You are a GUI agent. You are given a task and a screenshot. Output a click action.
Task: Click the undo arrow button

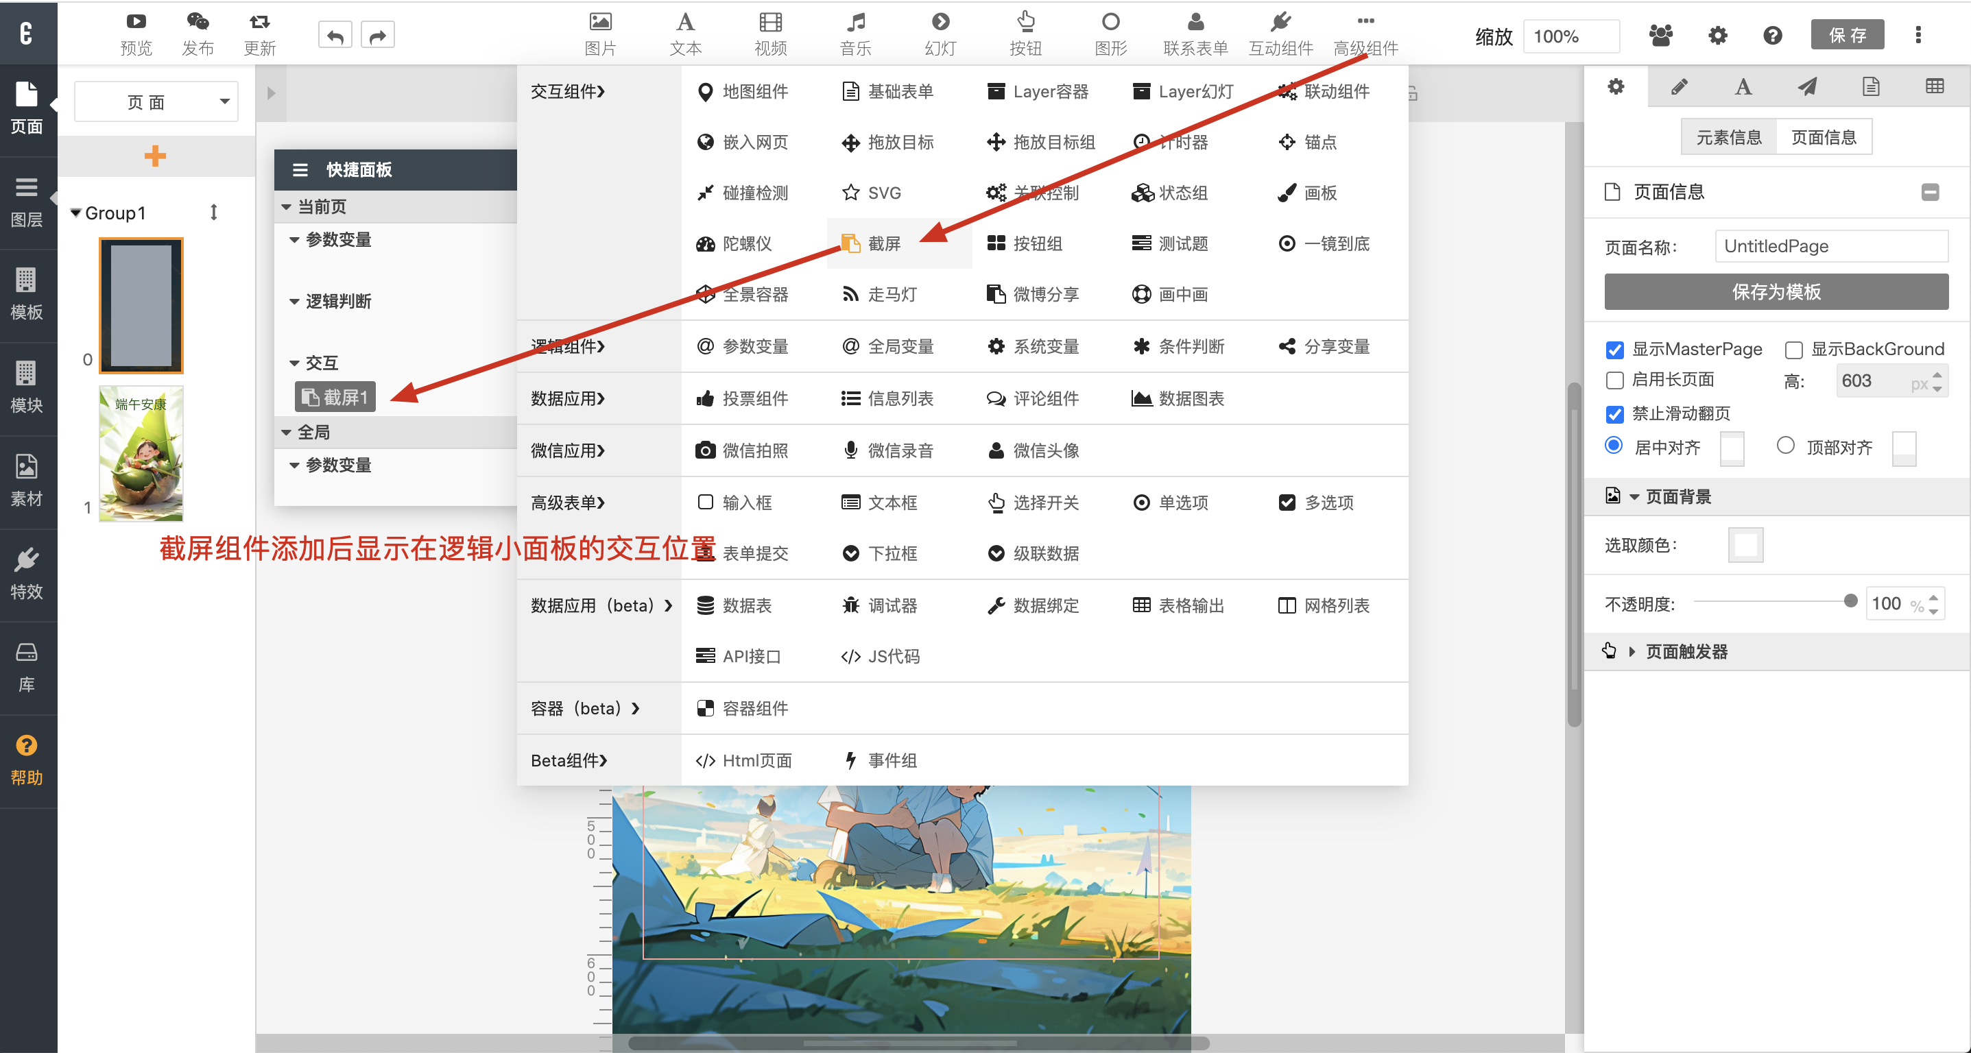coord(335,35)
